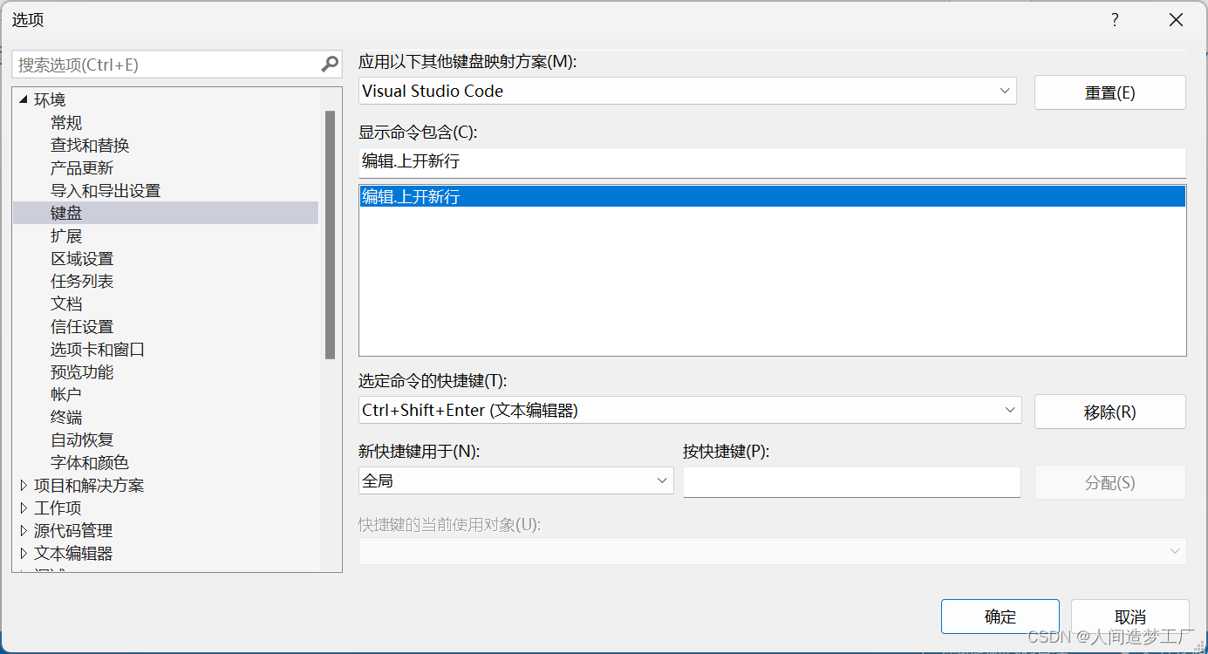Select 查找和替换 in the options tree
The width and height of the screenshot is (1208, 654).
pyautogui.click(x=90, y=146)
